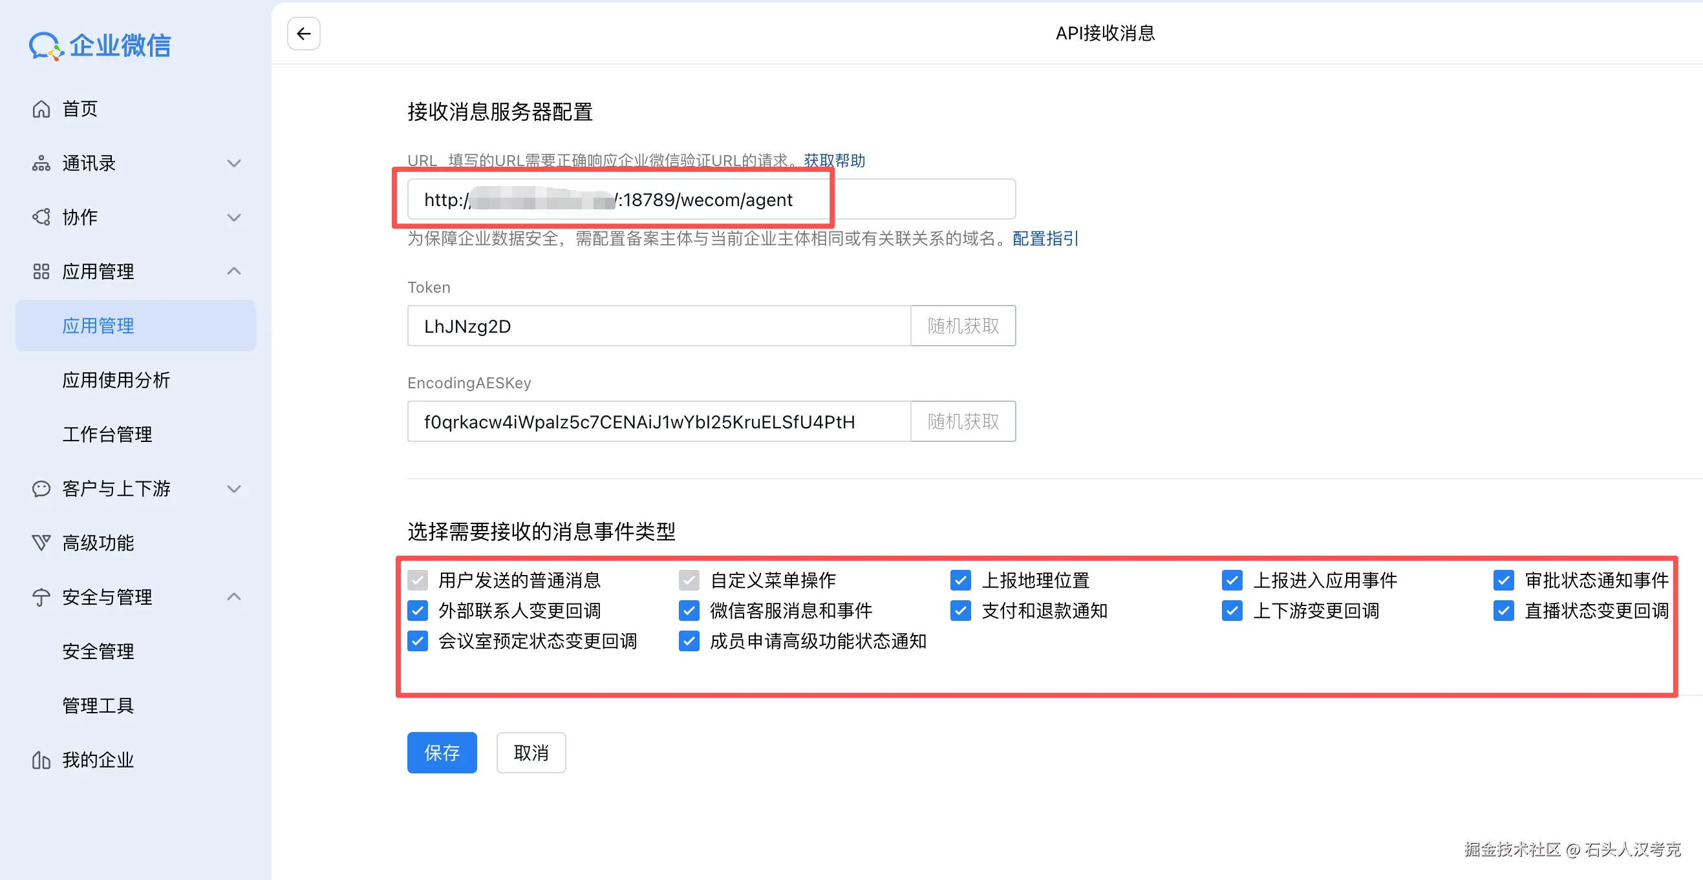
Task: Open 应用使用分析 menu item
Action: click(x=116, y=380)
